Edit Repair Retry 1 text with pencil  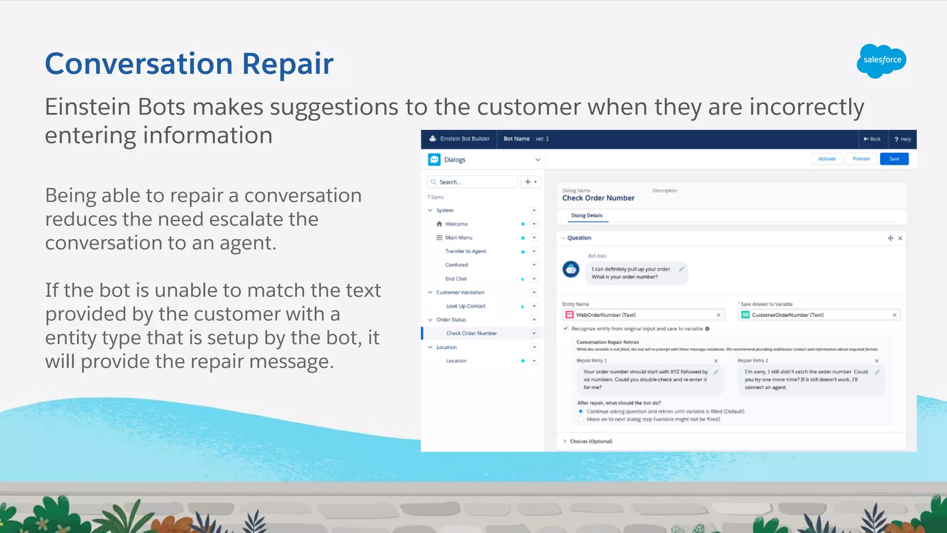pyautogui.click(x=716, y=372)
